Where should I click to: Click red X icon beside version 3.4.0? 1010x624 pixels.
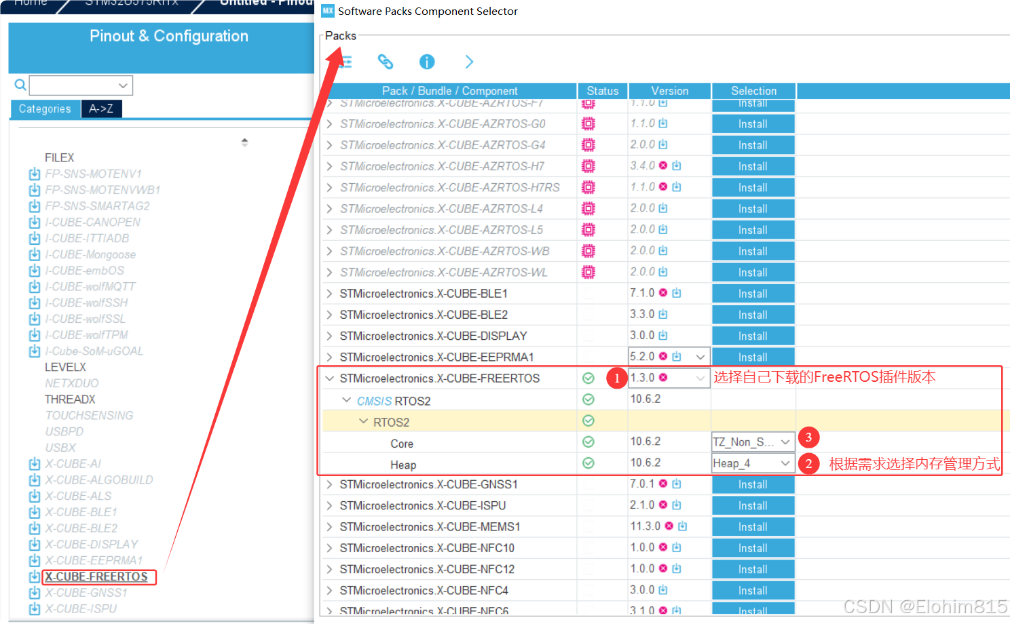(663, 165)
